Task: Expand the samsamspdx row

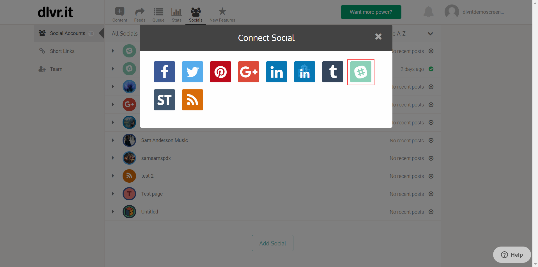Action: tap(113, 158)
